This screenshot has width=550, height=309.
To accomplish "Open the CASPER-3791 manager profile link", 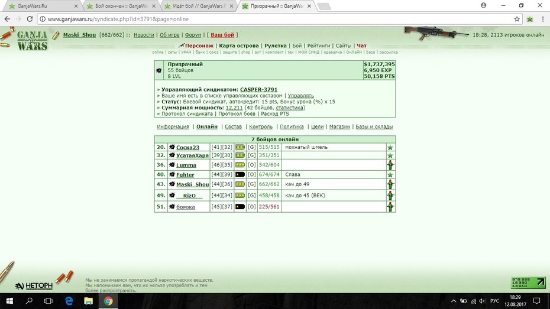I will [x=258, y=90].
